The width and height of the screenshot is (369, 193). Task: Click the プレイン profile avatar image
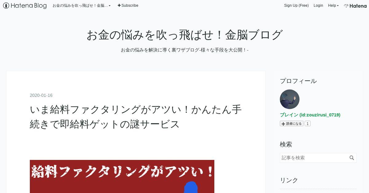290,99
